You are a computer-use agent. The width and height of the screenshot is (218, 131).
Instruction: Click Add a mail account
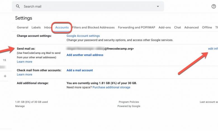click(x=80, y=70)
